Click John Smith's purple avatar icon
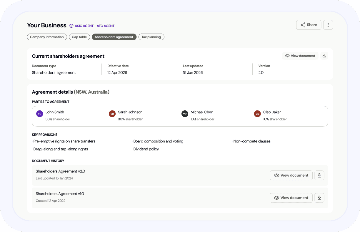This screenshot has height=232, width=360. pos(39,114)
